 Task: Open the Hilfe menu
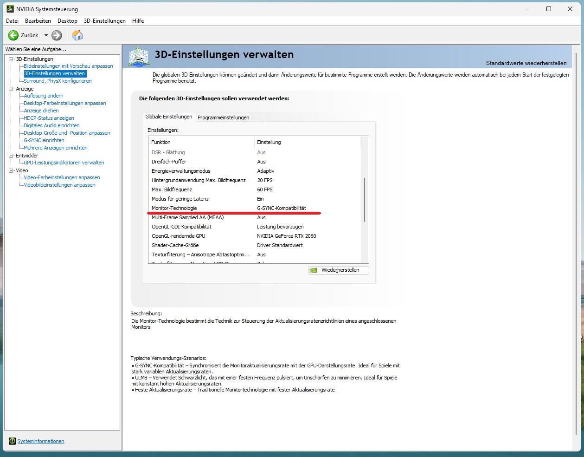click(138, 21)
